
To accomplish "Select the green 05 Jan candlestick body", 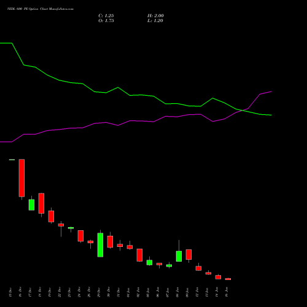I will coord(149,263).
